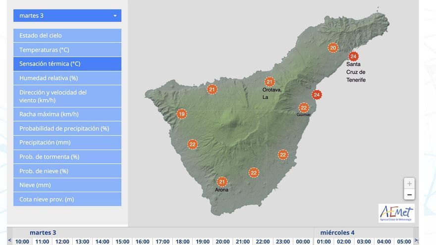Choose Prob. de tormenta (%)
The width and height of the screenshot is (436, 245).
[x=67, y=157]
